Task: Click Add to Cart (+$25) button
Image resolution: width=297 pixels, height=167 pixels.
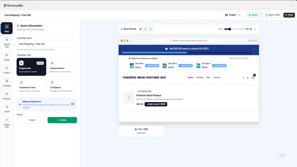Action: [x=156, y=104]
